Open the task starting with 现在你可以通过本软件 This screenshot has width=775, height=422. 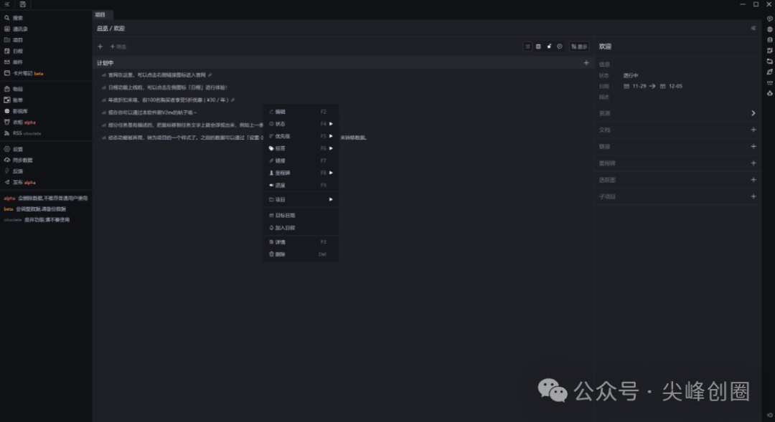152,112
